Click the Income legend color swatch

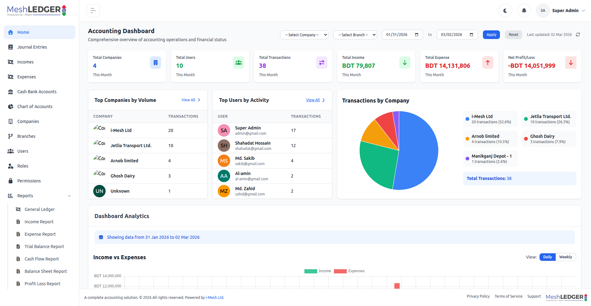coord(310,271)
